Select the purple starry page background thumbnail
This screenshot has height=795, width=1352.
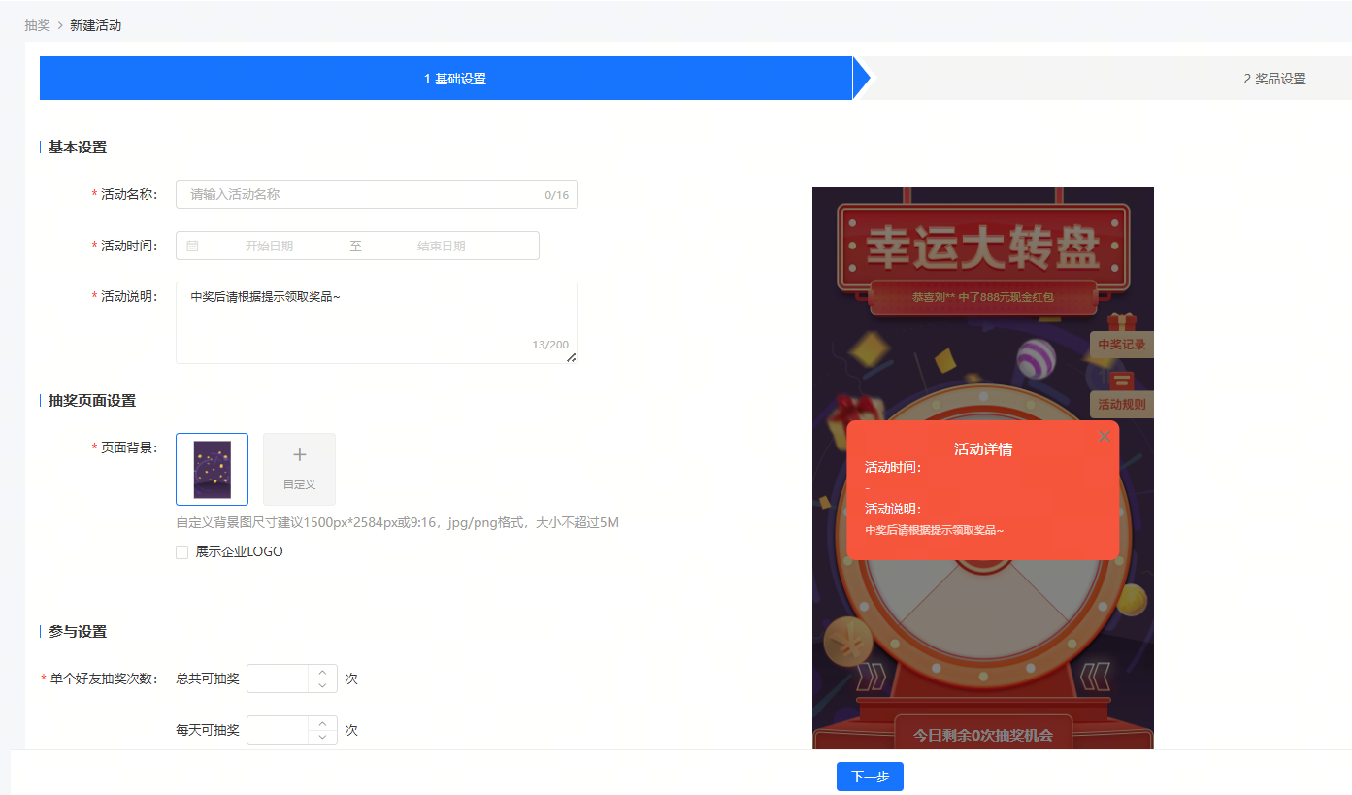click(212, 469)
